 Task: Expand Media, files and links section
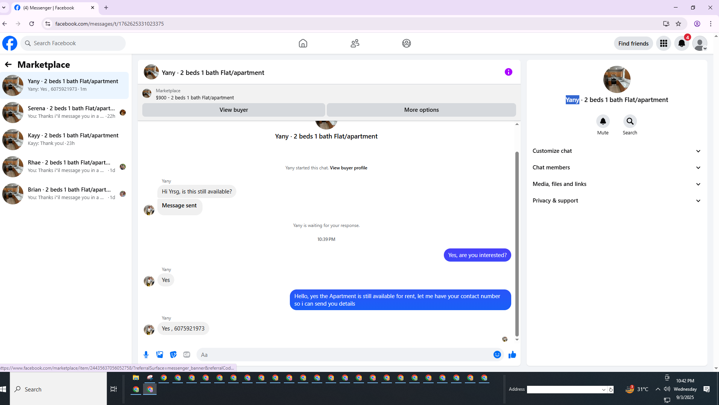point(617,184)
